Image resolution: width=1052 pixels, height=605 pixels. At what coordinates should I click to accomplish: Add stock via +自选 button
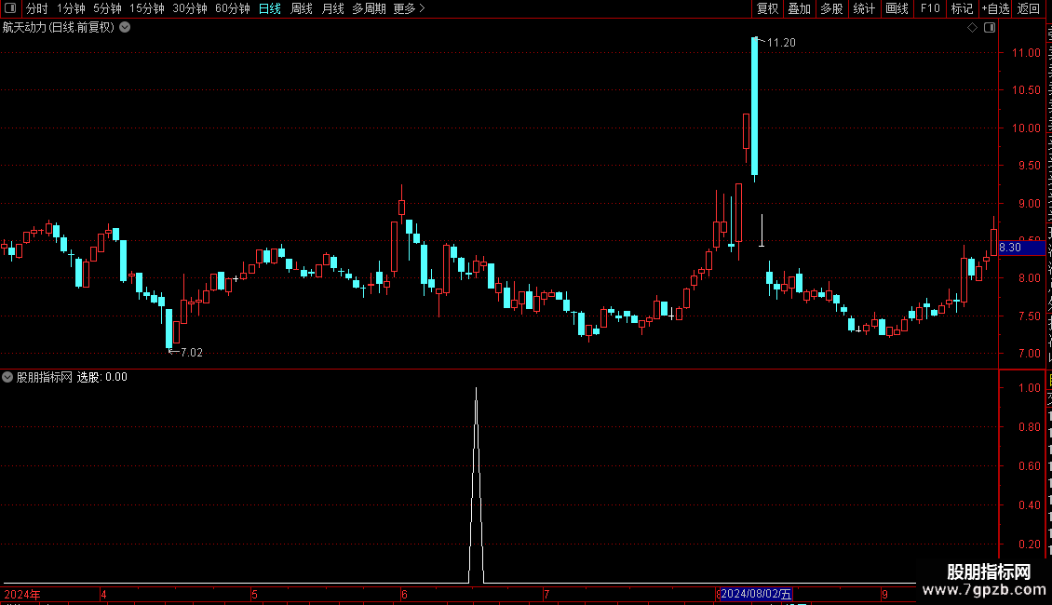(x=995, y=8)
